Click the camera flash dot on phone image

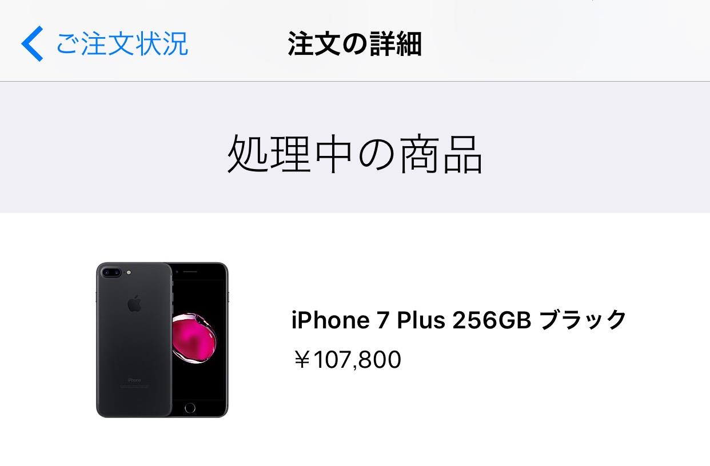tap(130, 272)
